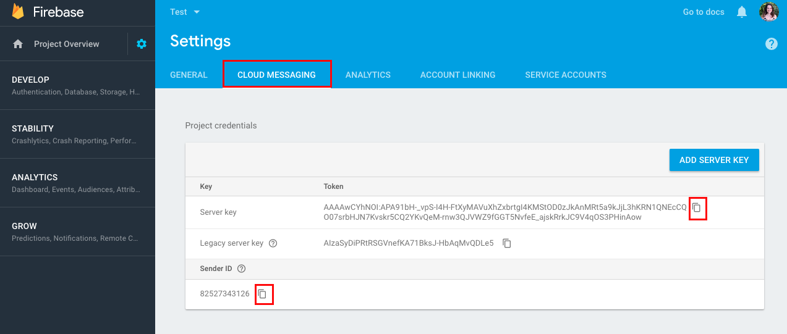
Task: Open the Test project dropdown
Action: tap(185, 12)
